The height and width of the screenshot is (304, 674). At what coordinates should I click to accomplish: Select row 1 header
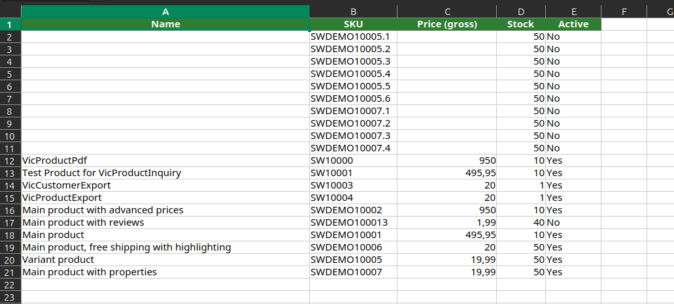click(10, 24)
